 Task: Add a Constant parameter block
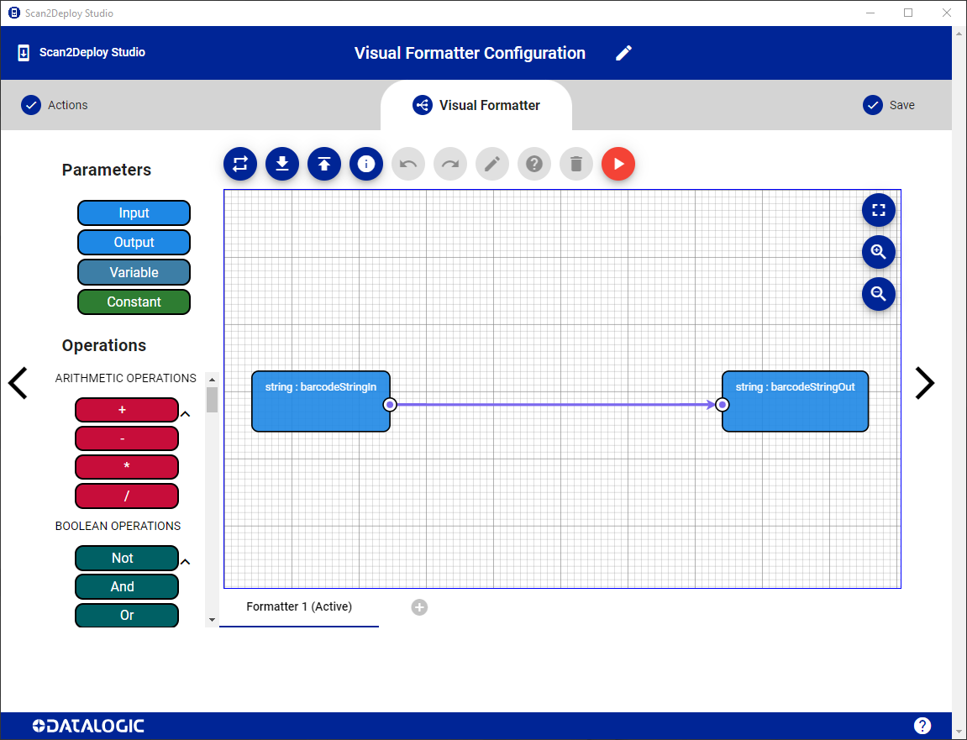coord(134,302)
